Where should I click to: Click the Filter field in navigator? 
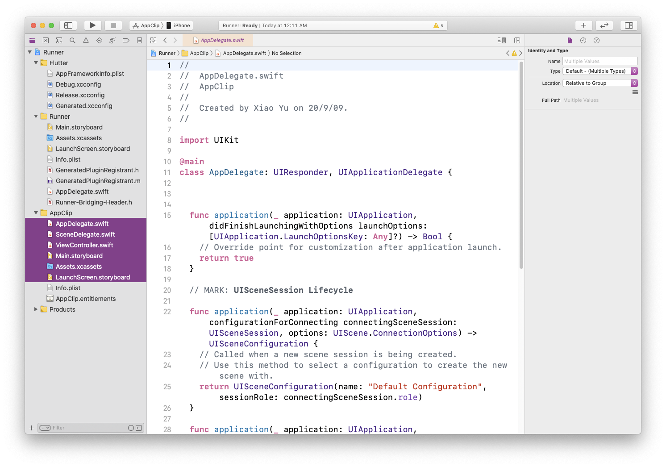[89, 428]
